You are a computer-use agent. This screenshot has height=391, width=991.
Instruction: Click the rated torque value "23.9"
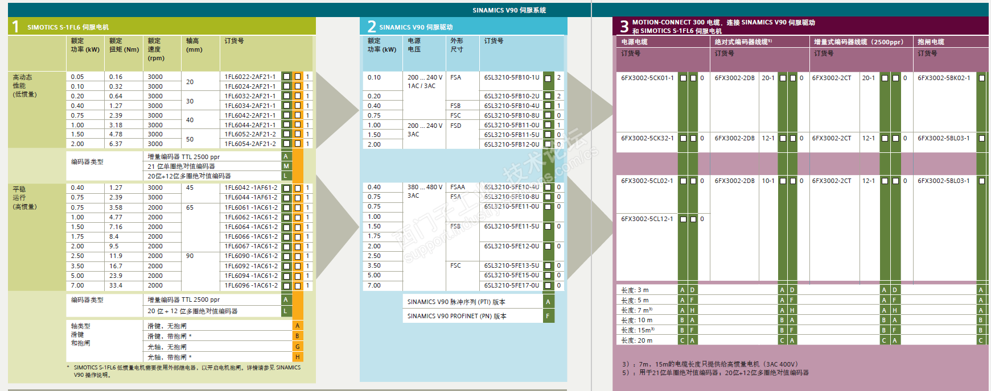[116, 276]
